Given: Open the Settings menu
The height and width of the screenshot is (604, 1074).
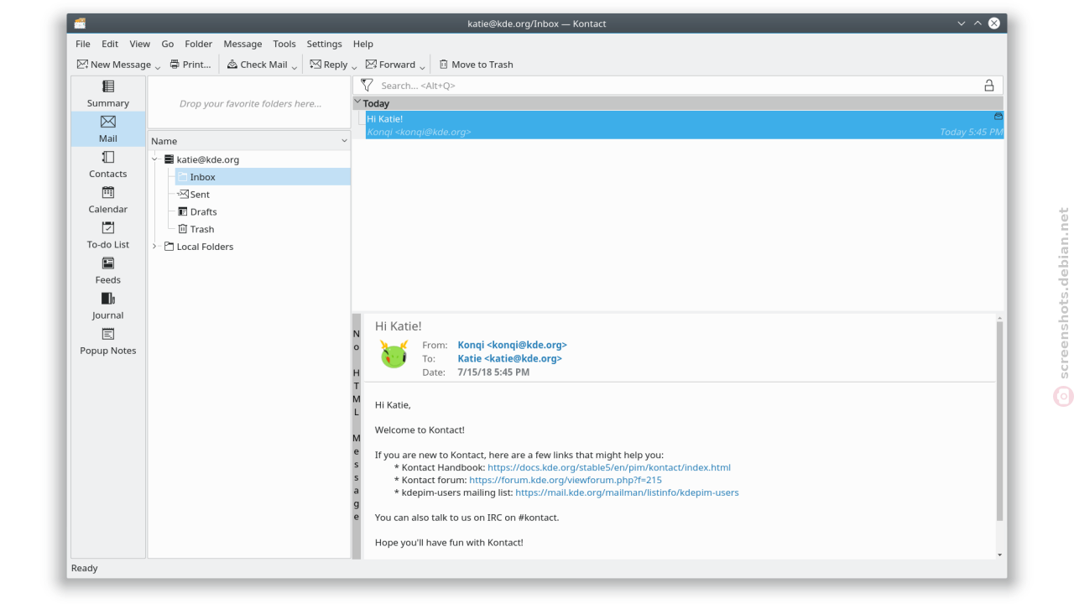Looking at the screenshot, I should [324, 44].
